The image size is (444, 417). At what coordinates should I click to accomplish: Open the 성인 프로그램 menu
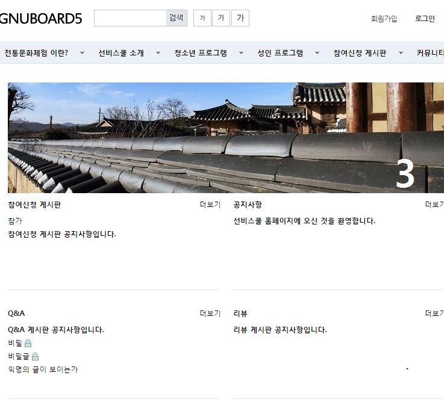[x=280, y=53]
